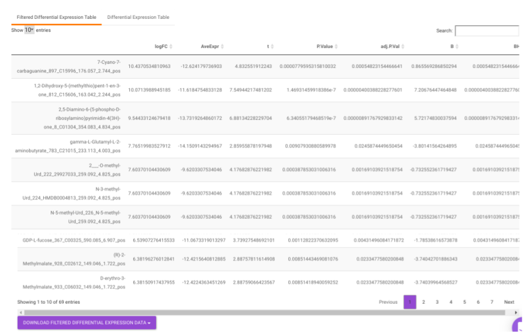Click P.Value 1.46931459918386e-7
Image resolution: width=528 pixels, height=334 pixels.
click(311, 90)
